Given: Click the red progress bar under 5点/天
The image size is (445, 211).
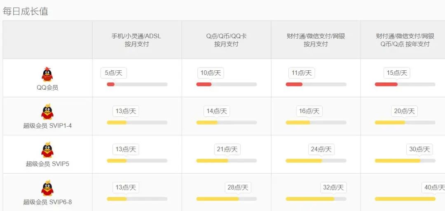Looking at the screenshot, I should (x=110, y=84).
